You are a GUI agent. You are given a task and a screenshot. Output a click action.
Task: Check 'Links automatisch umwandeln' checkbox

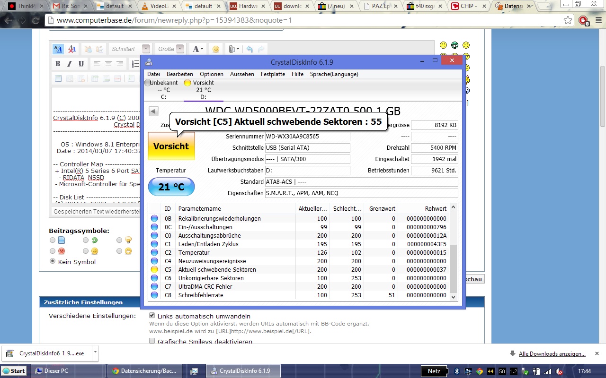(x=152, y=315)
